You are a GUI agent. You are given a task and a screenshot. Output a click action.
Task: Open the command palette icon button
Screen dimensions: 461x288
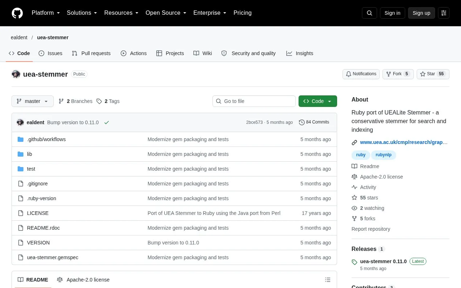[x=444, y=13]
